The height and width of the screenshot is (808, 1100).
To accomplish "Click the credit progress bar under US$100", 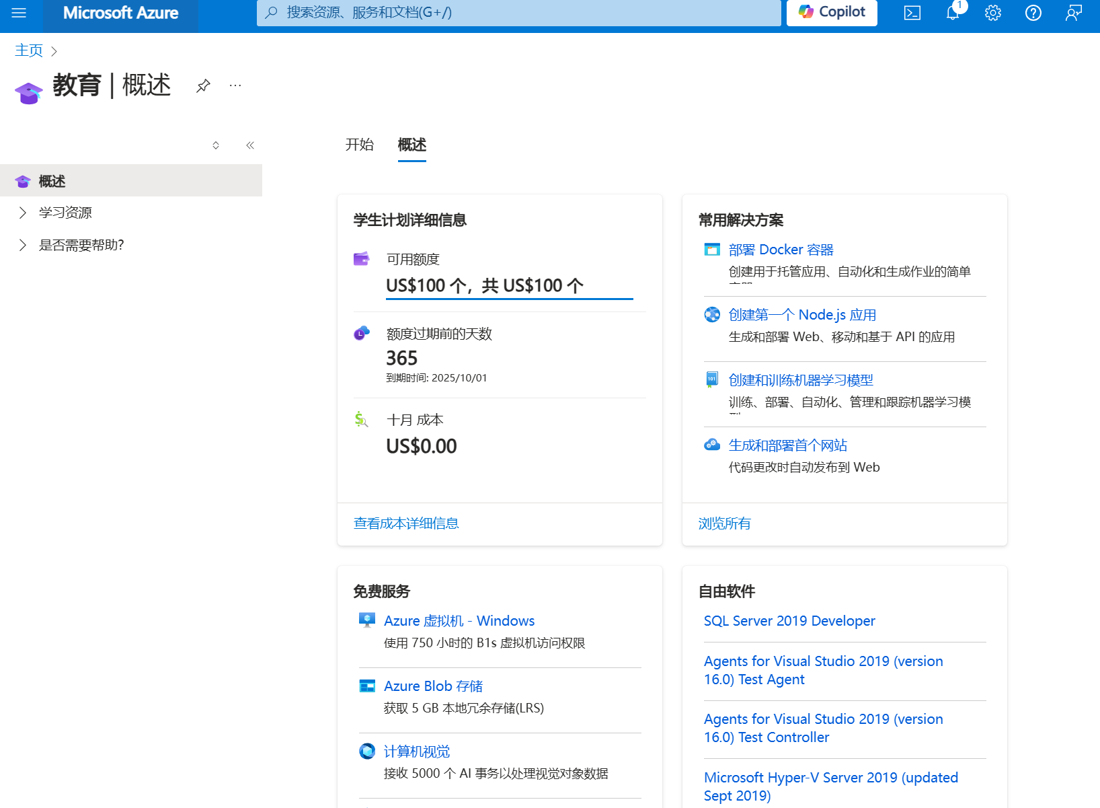I will click(x=510, y=299).
